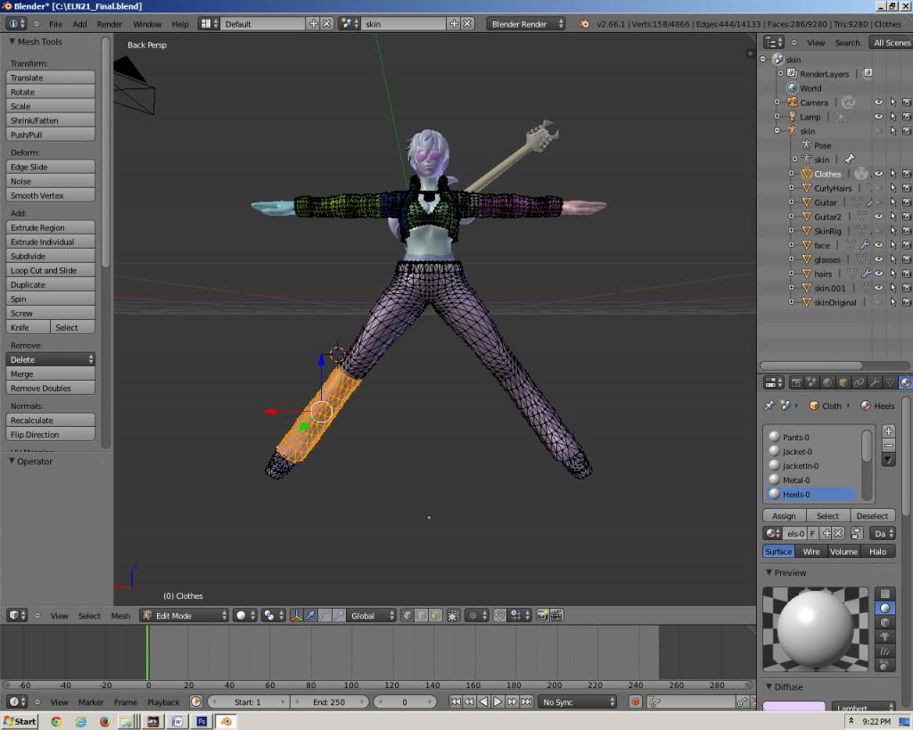Open the Render menu
913x730 pixels.
click(x=110, y=24)
